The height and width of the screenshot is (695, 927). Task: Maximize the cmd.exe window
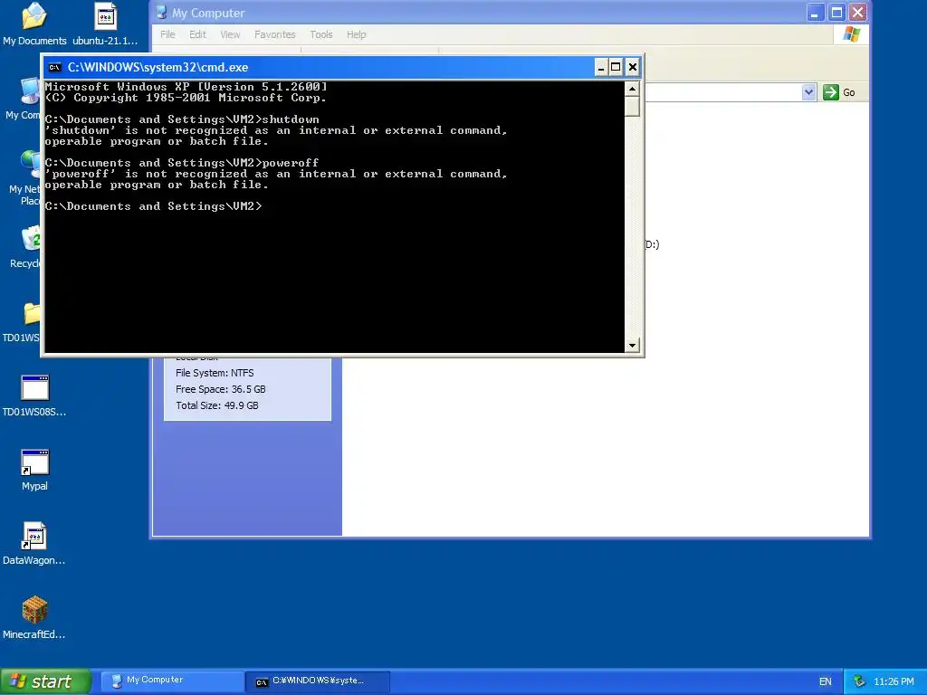[x=616, y=67]
